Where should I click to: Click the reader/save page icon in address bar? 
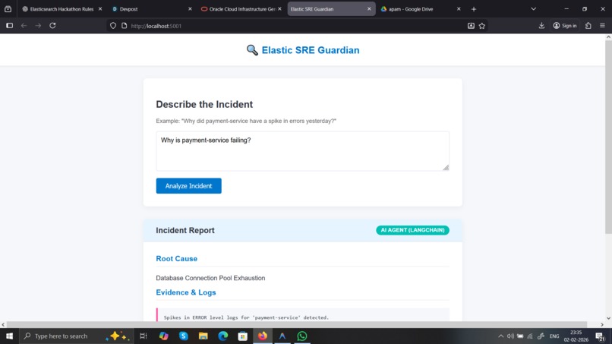(x=471, y=26)
